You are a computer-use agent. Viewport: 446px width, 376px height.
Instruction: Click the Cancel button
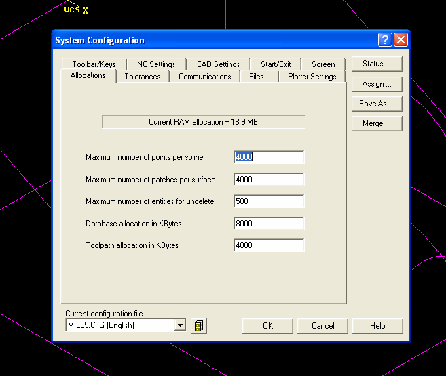click(x=322, y=326)
